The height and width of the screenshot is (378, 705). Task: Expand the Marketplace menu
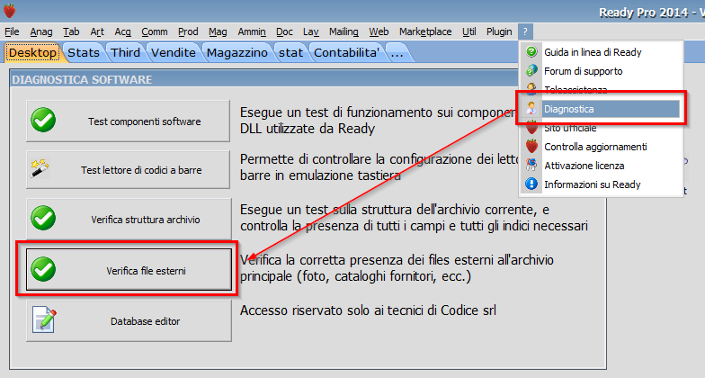pos(425,31)
